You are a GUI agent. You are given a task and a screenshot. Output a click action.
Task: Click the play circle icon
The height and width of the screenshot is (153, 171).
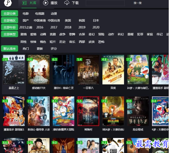[45, 3]
